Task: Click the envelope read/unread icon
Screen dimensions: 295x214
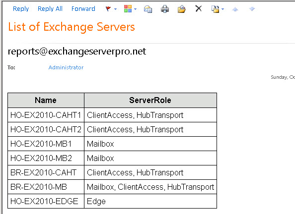Action: [x=148, y=9]
